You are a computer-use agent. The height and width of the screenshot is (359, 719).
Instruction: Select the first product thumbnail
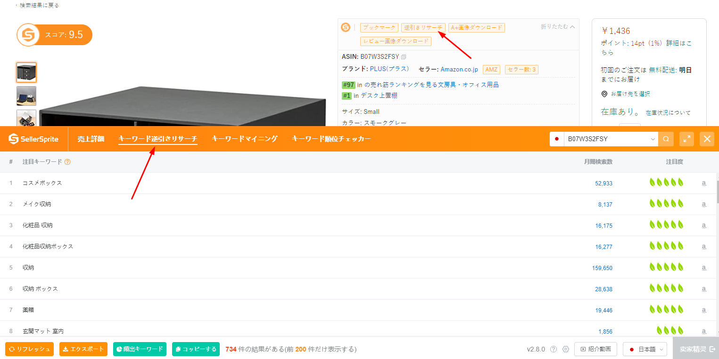coord(26,72)
